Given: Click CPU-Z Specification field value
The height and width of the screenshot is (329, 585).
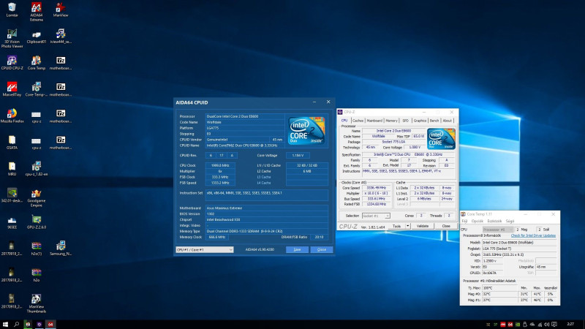Looking at the screenshot, I should tap(408, 154).
